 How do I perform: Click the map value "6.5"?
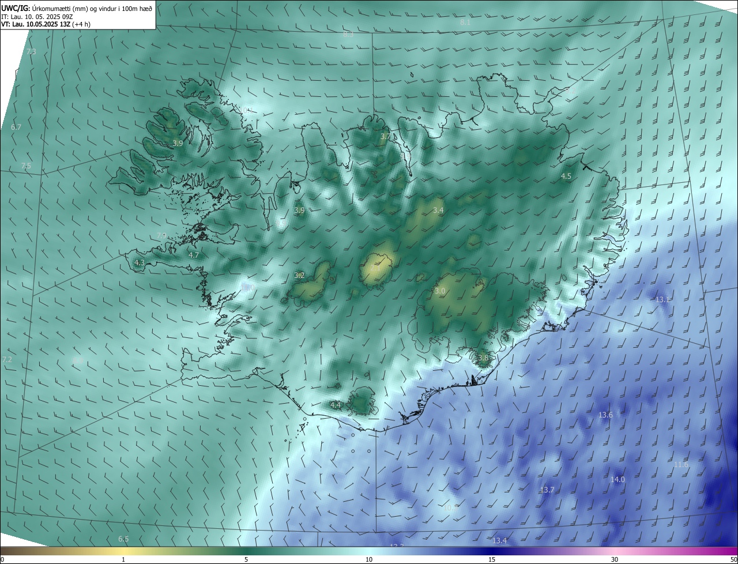pos(123,539)
